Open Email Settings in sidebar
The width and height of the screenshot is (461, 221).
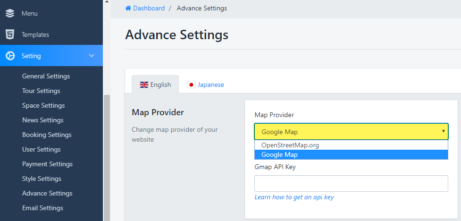click(x=42, y=208)
